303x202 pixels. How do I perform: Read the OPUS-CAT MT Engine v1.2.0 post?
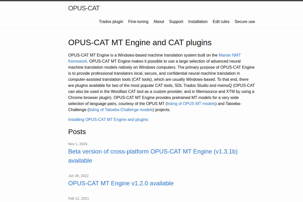pyautogui.click(x=121, y=183)
